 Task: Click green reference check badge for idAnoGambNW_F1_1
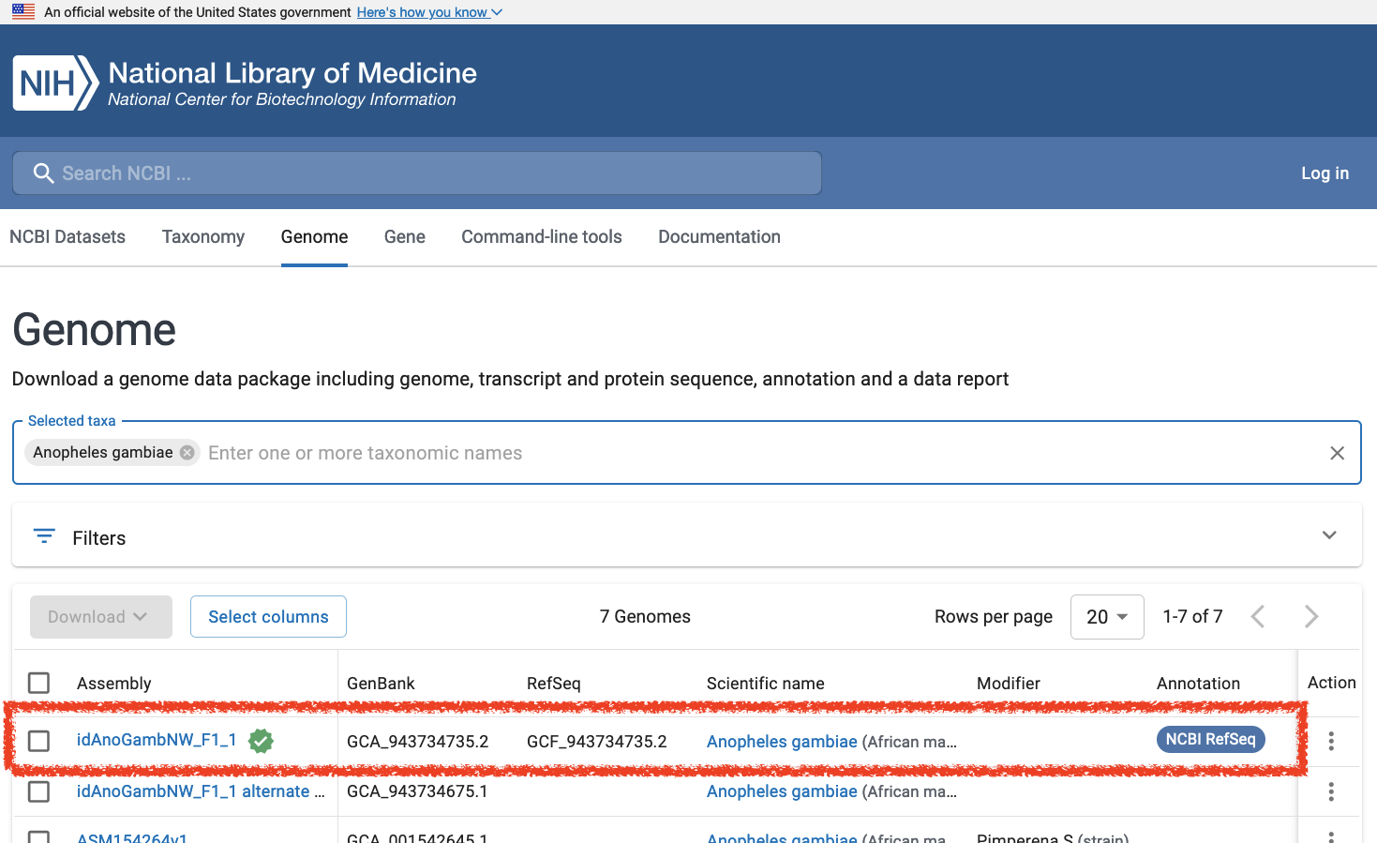(x=261, y=741)
